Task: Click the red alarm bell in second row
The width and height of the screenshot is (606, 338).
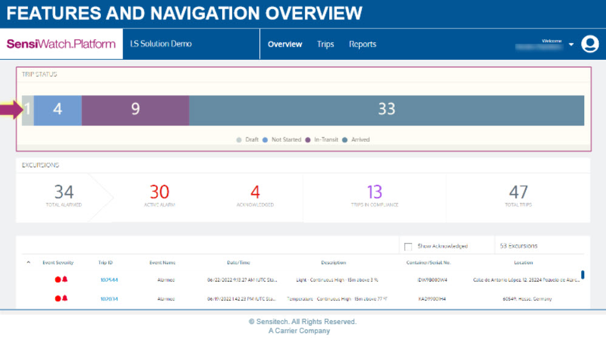Action: (x=65, y=299)
